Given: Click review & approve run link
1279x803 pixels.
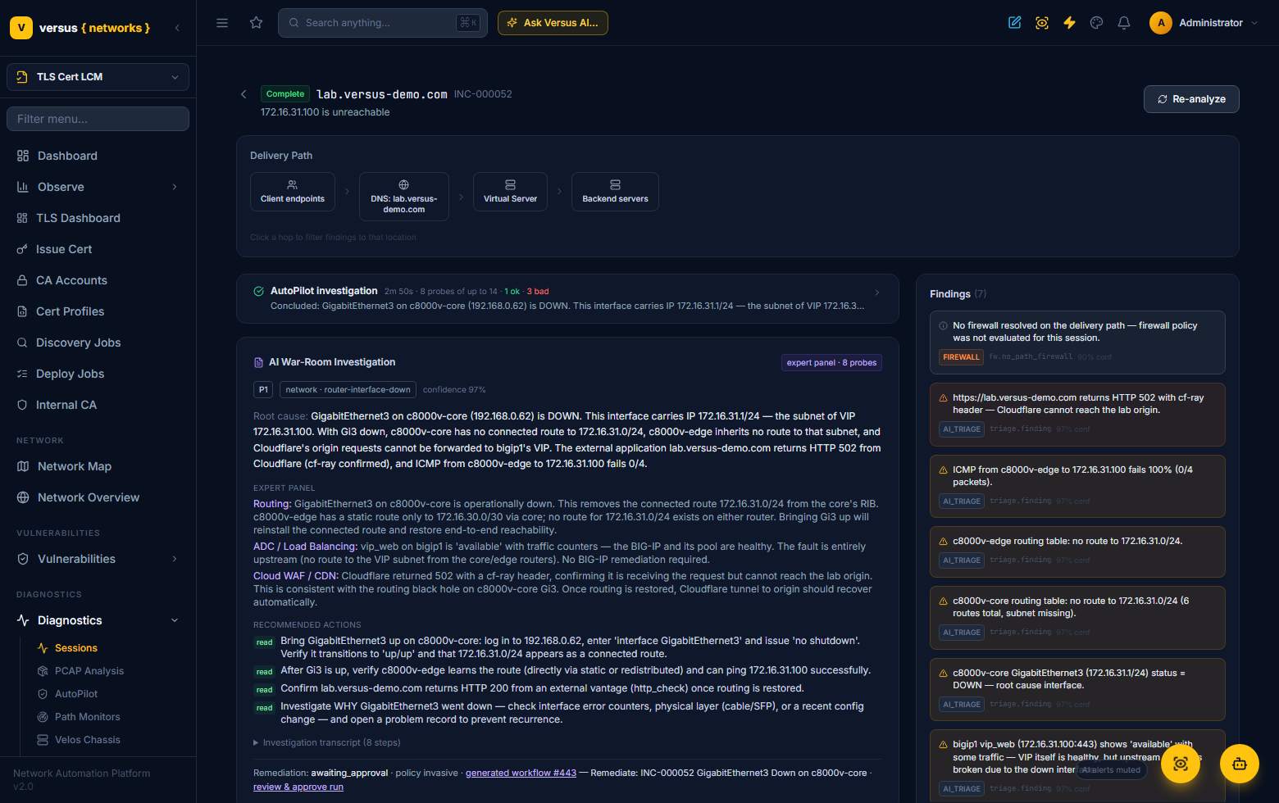Looking at the screenshot, I should point(298,787).
